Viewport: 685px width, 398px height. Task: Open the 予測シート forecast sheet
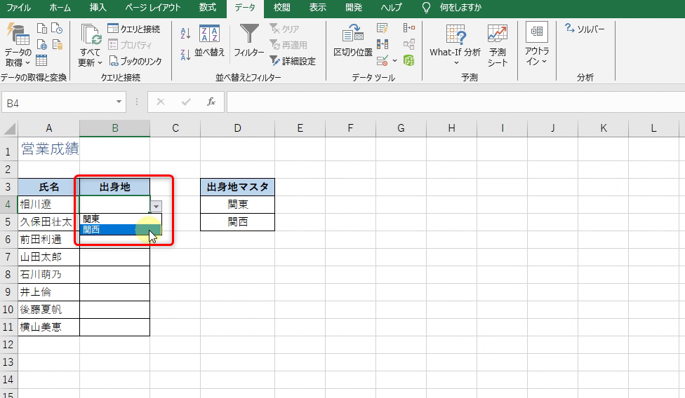coord(498,45)
